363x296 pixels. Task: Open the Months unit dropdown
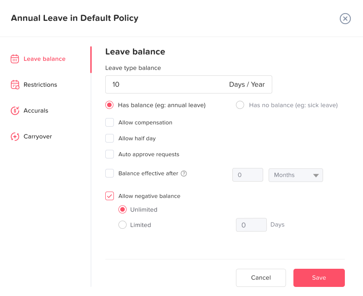295,175
